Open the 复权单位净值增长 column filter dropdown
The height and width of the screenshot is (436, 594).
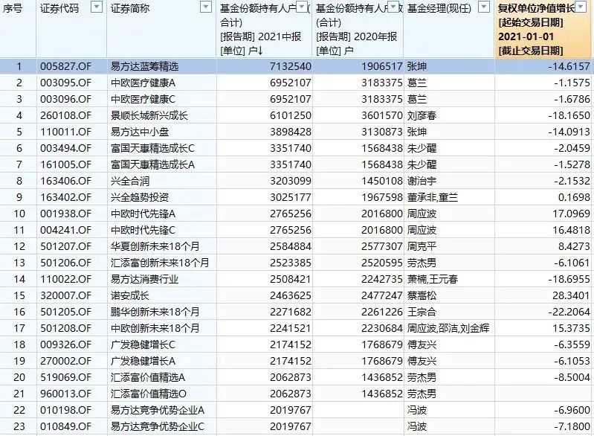point(581,7)
